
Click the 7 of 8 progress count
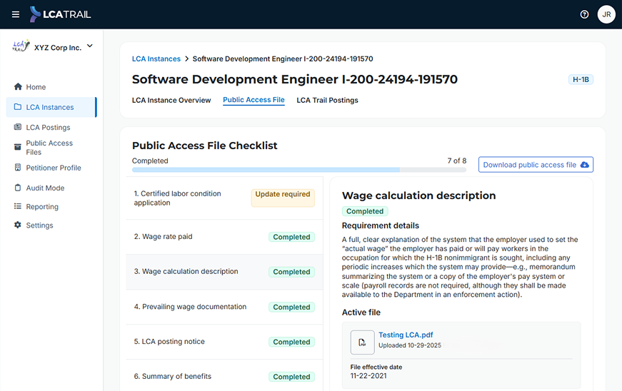coord(457,161)
